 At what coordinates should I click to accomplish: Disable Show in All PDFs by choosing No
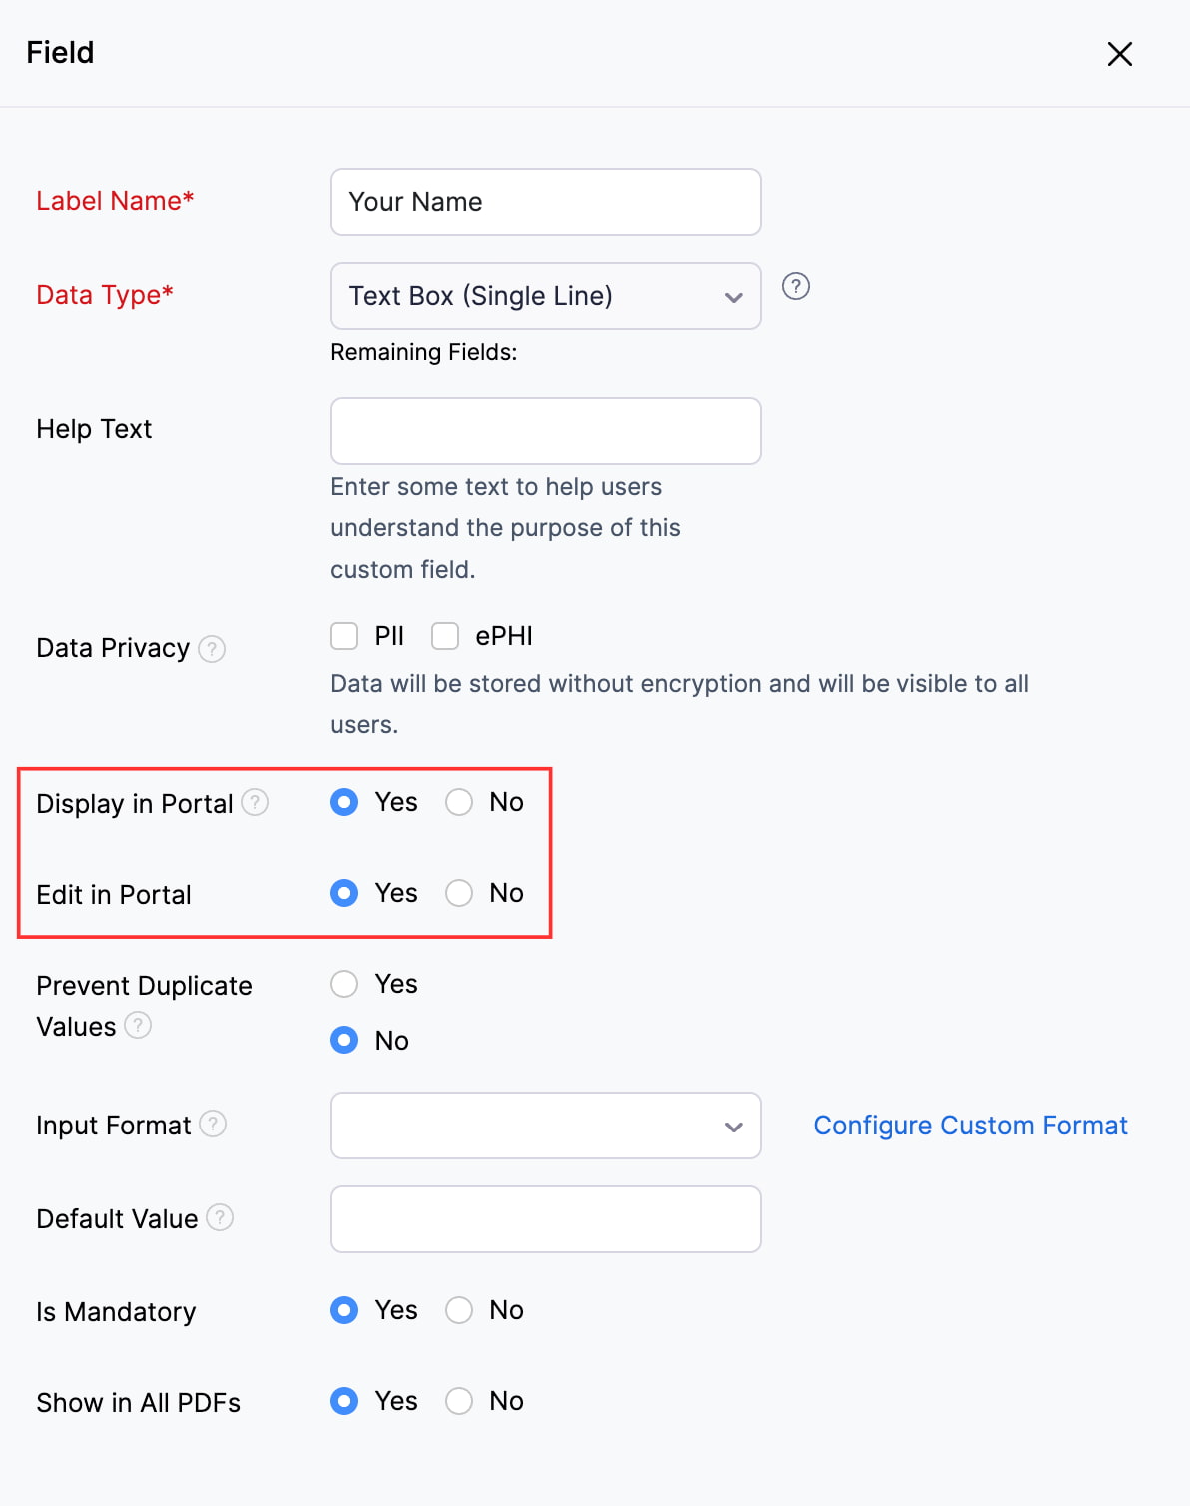pos(459,1401)
